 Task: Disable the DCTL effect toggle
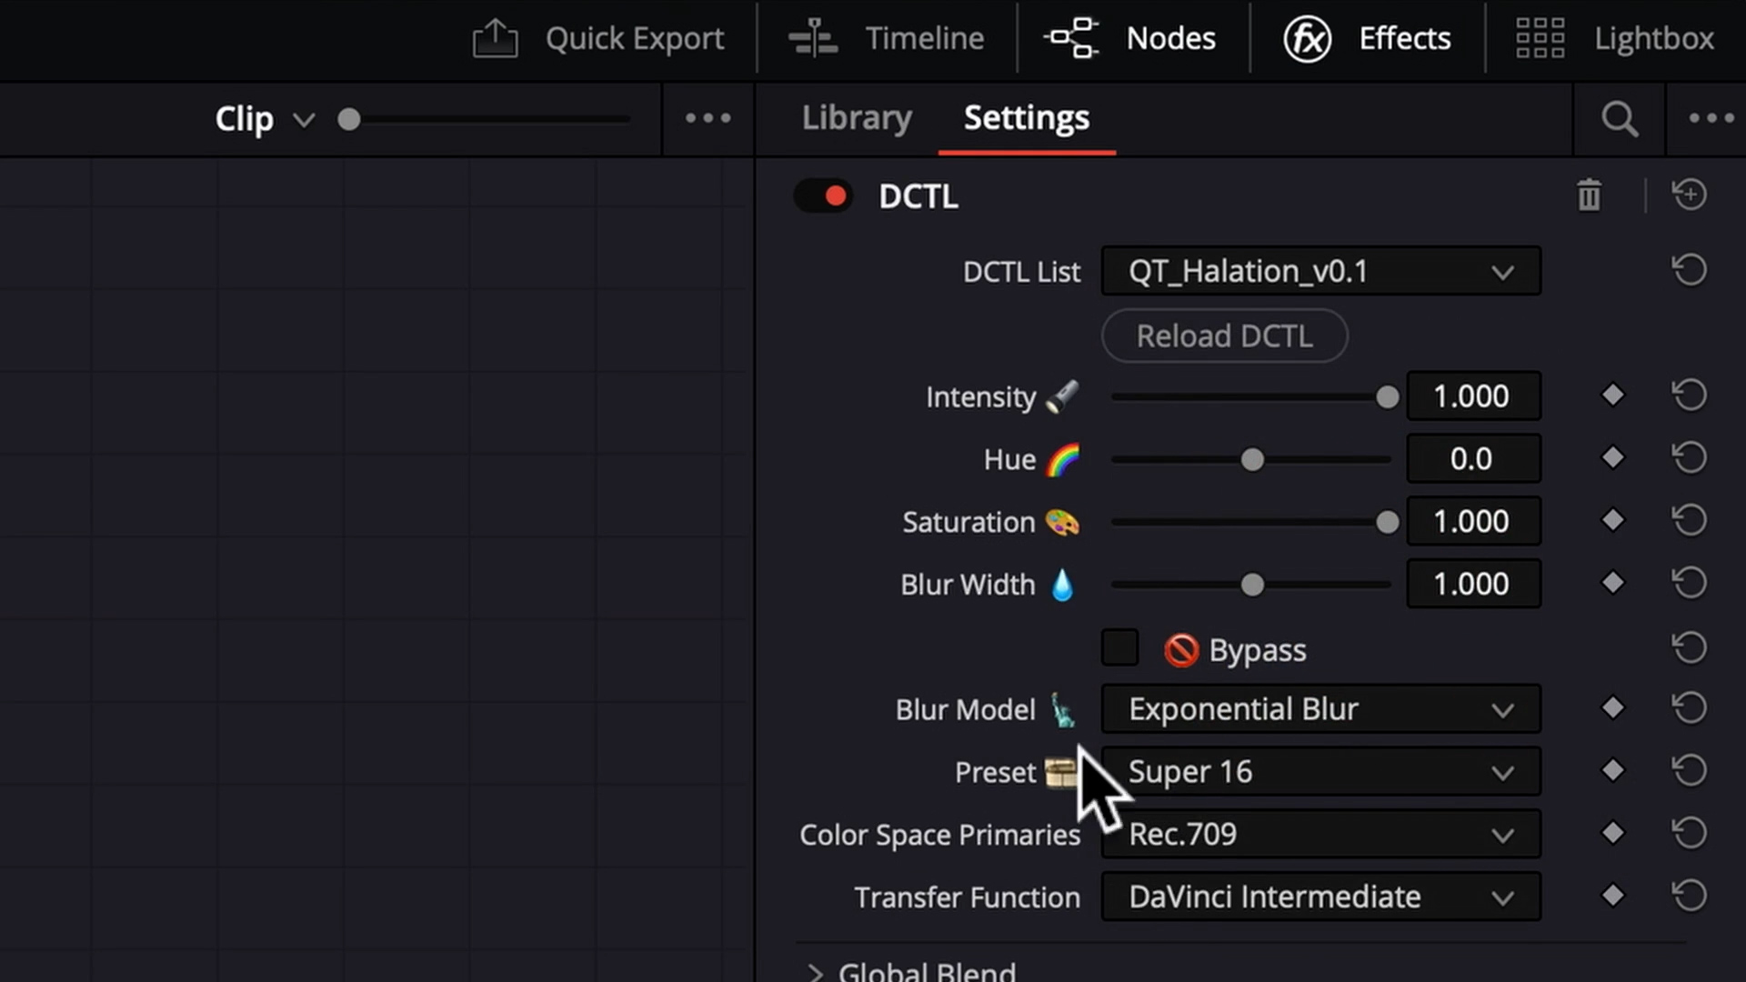click(x=823, y=195)
